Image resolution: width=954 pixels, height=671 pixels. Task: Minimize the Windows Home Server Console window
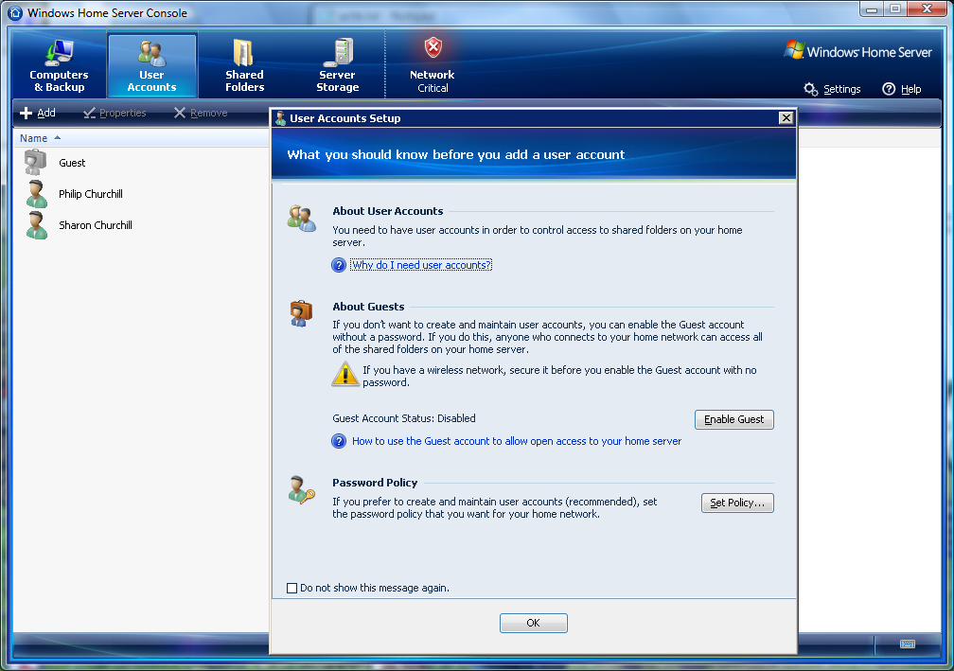pos(872,9)
